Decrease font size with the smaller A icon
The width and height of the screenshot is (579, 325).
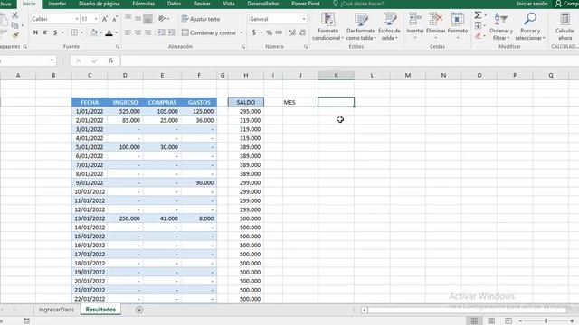pyautogui.click(x=115, y=19)
